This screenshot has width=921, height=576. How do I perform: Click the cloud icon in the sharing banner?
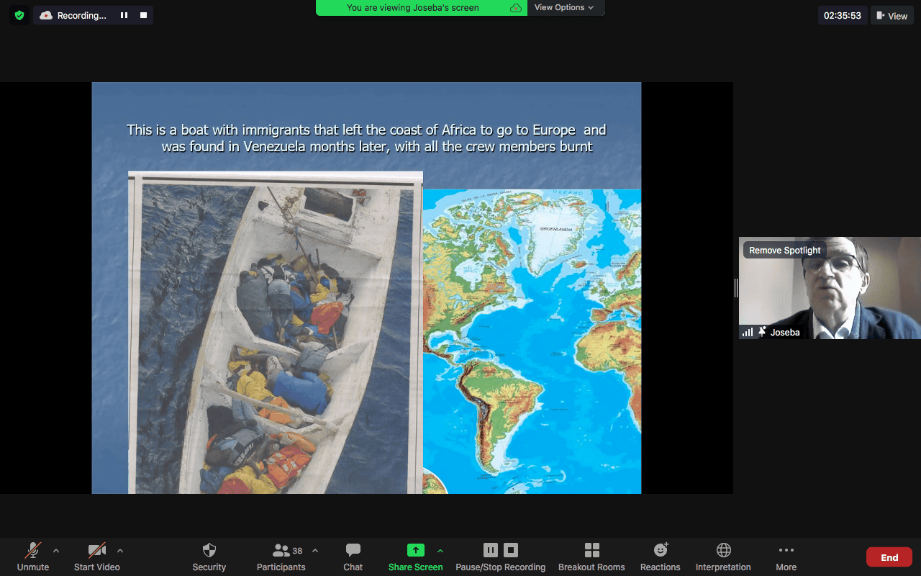coord(516,7)
